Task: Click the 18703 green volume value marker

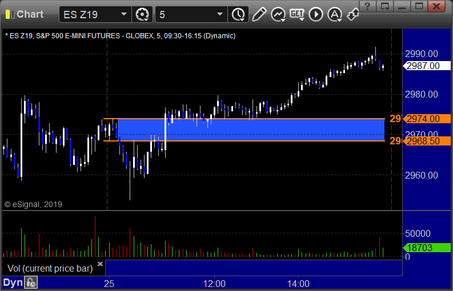Action: (426, 248)
